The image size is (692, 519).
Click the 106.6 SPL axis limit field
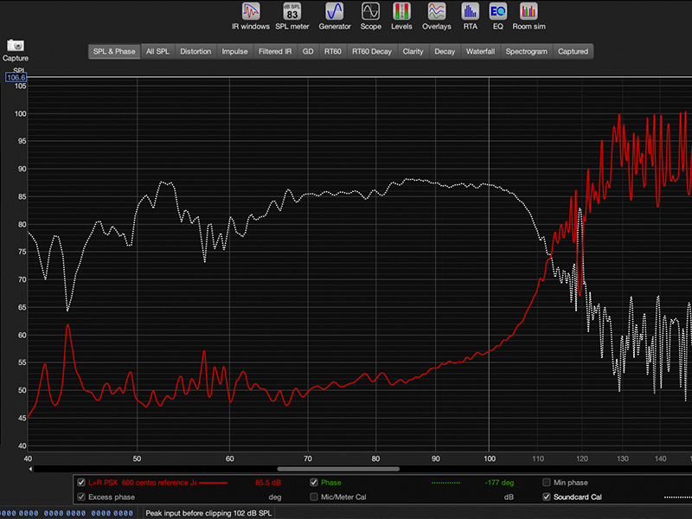coord(16,77)
